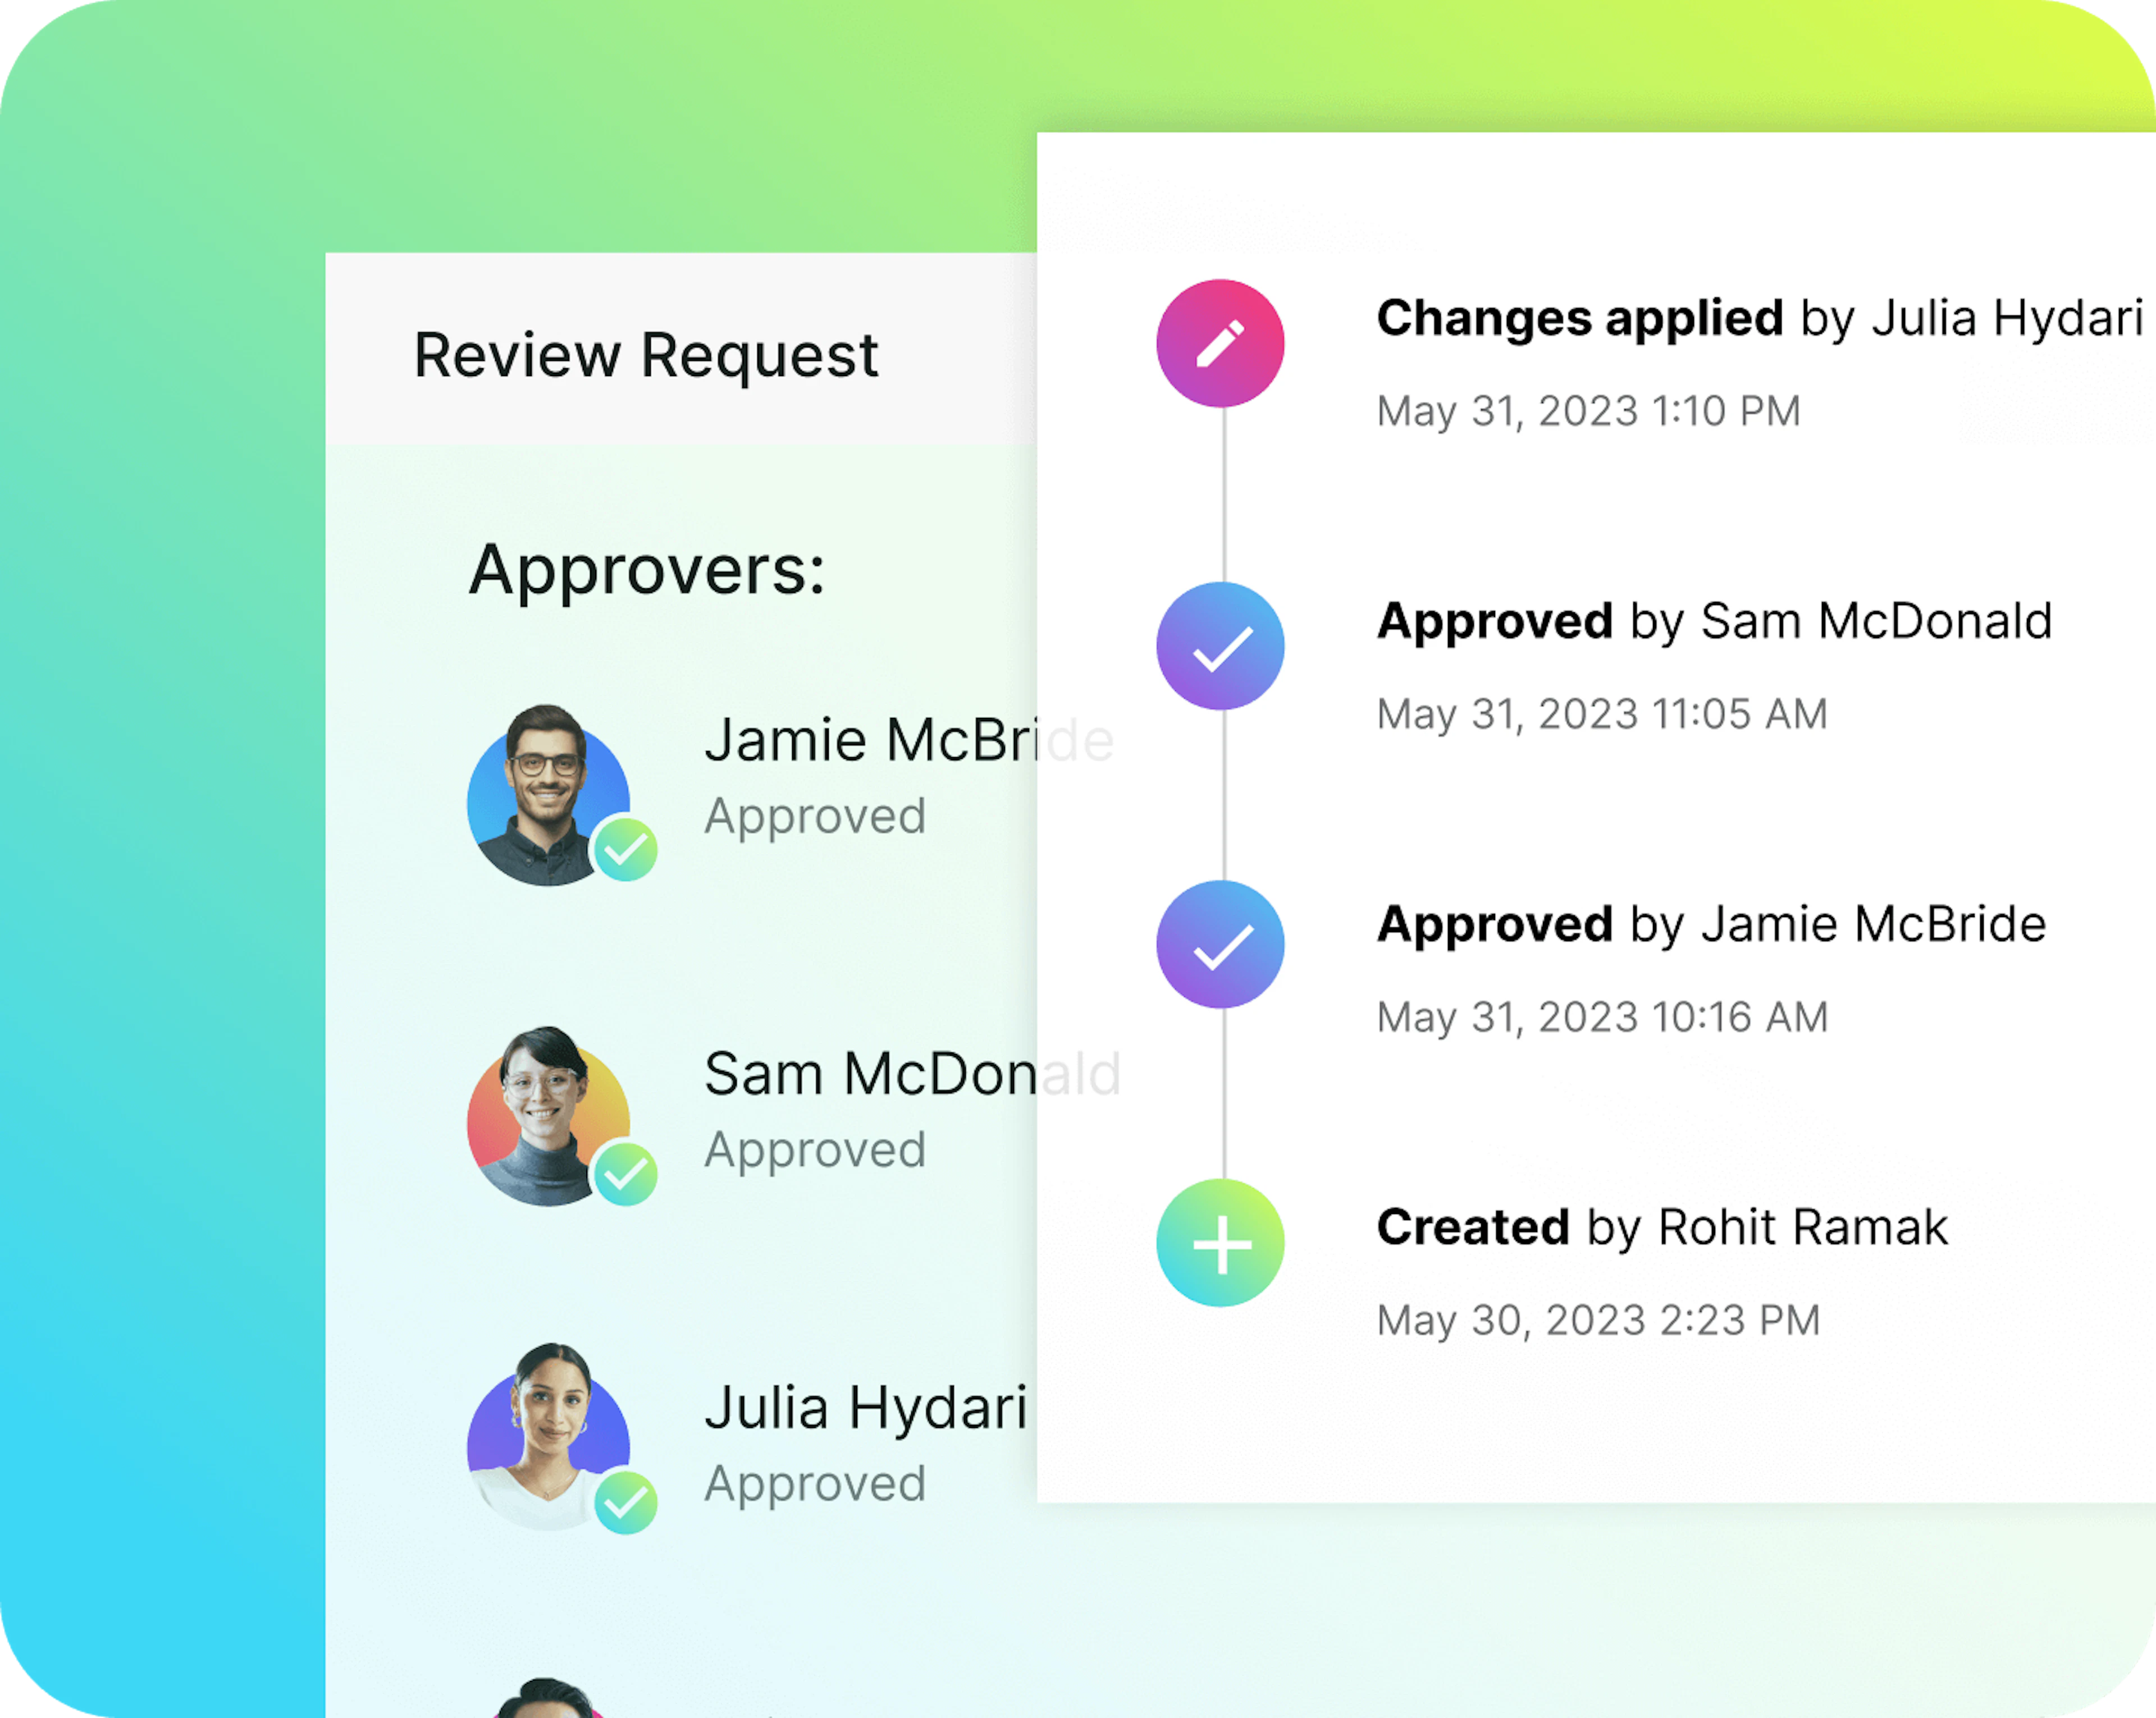Click the checkmark icon beside Sam McDonald approval
This screenshot has width=2156, height=1718.
[x=1220, y=645]
